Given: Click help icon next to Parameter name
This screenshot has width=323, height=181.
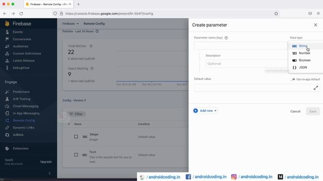Looking at the screenshot, I should 226,38.
